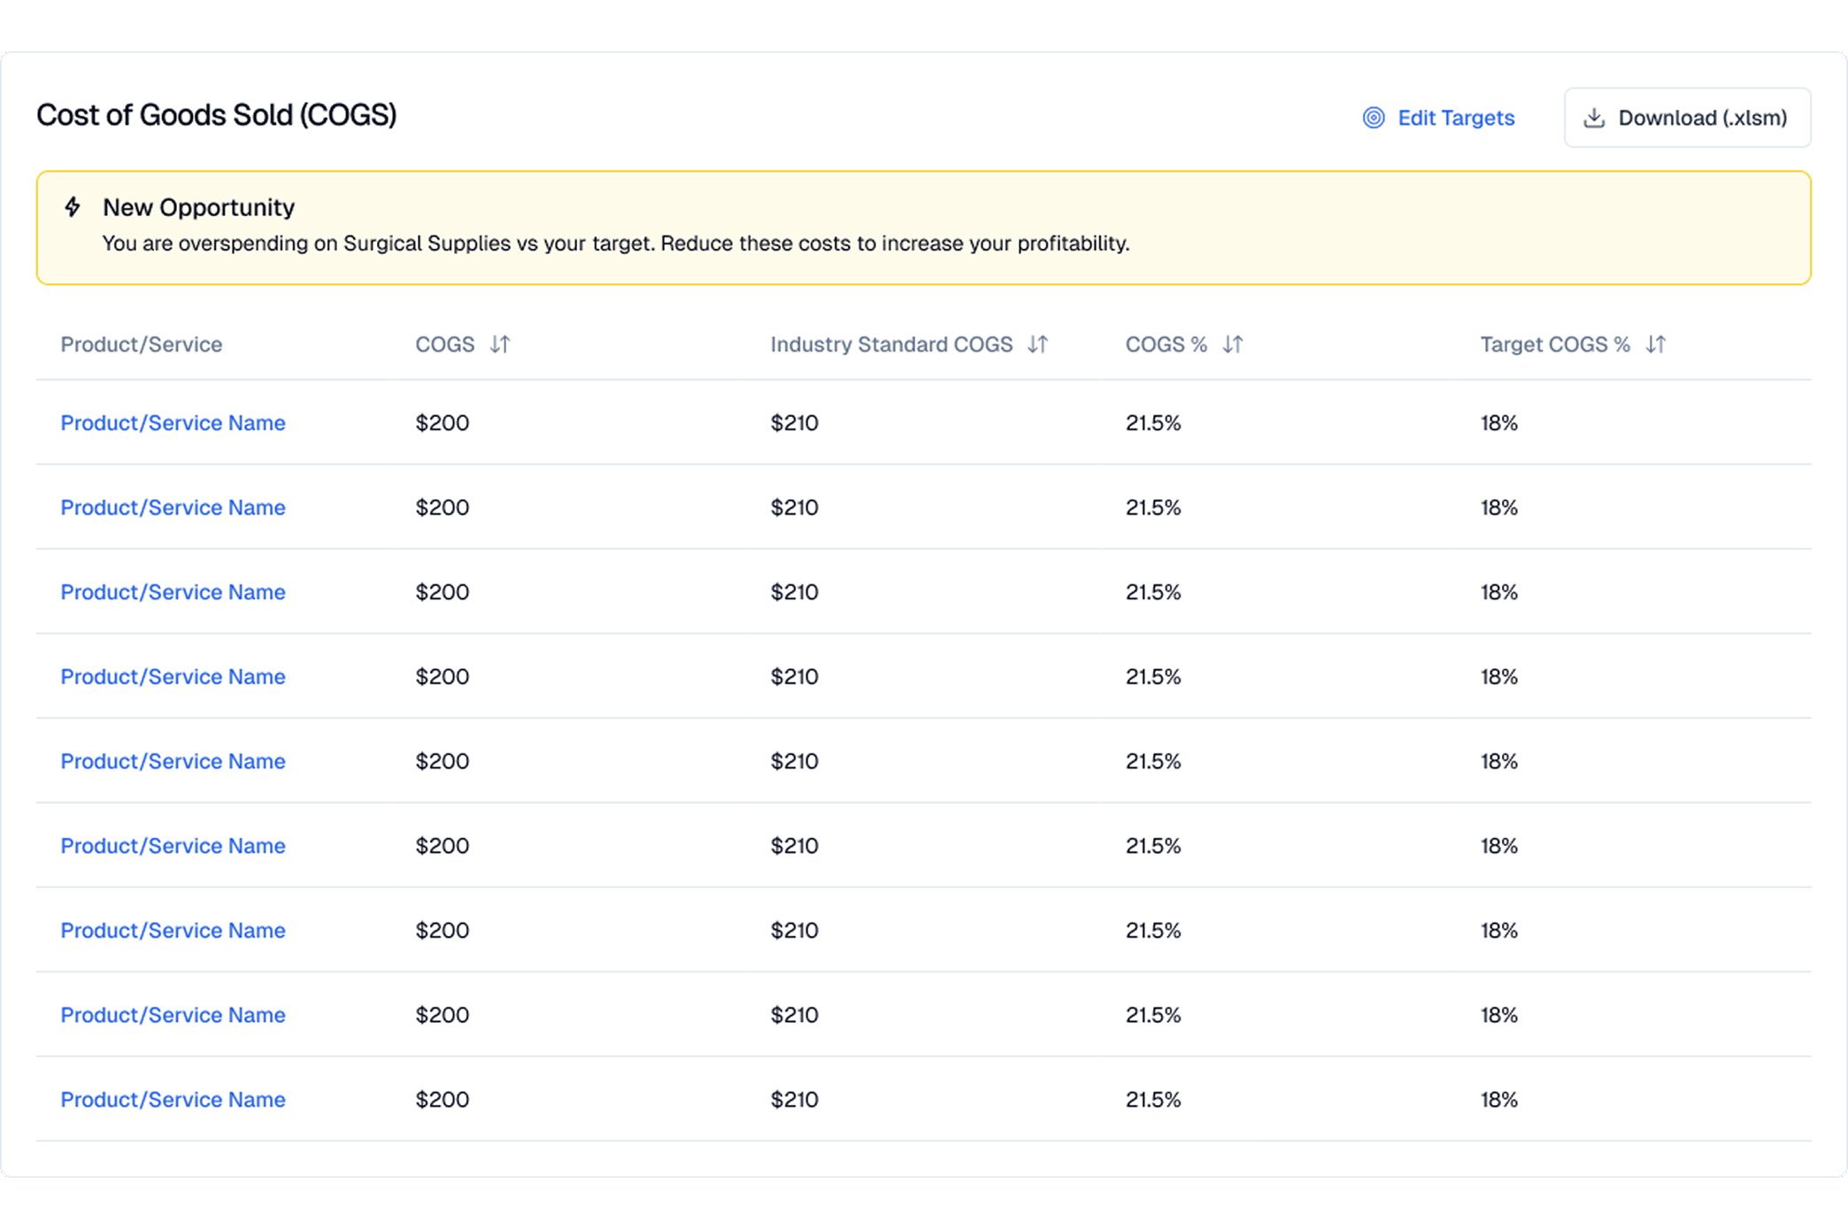Click the download icon in Download button
Viewport: 1848px width, 1229px height.
tap(1596, 117)
